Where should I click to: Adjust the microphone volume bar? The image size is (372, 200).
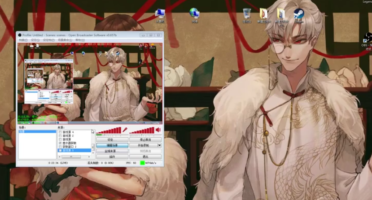coord(109,130)
